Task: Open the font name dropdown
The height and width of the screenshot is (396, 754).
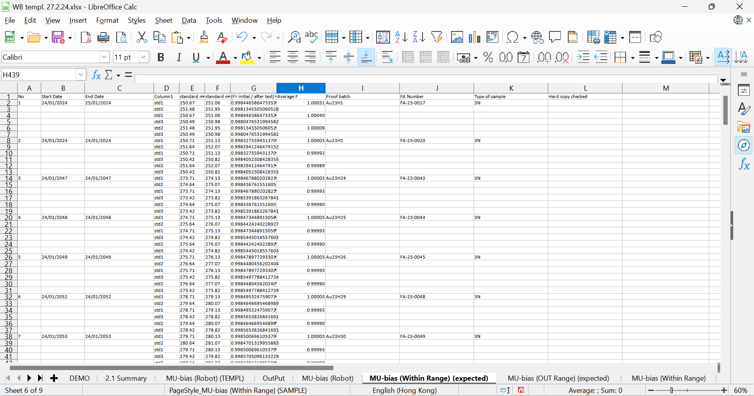Action: 104,57
